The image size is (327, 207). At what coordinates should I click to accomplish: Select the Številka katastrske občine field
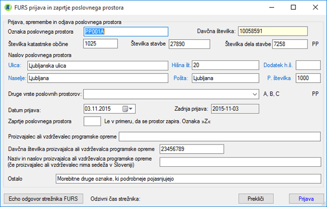pyautogui.click(x=100, y=43)
